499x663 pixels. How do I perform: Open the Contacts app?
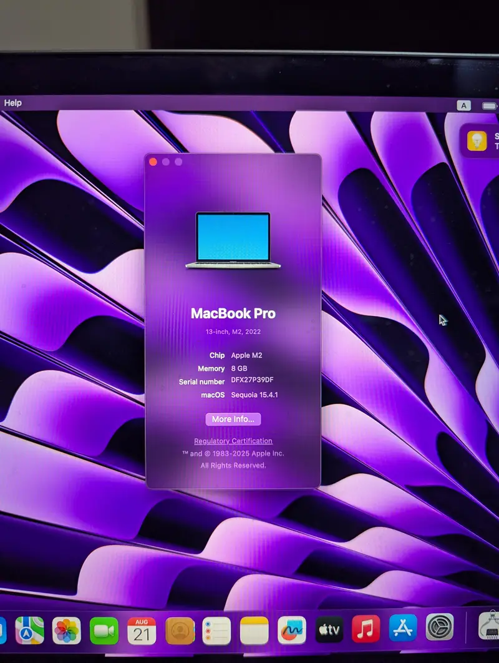pos(180,630)
